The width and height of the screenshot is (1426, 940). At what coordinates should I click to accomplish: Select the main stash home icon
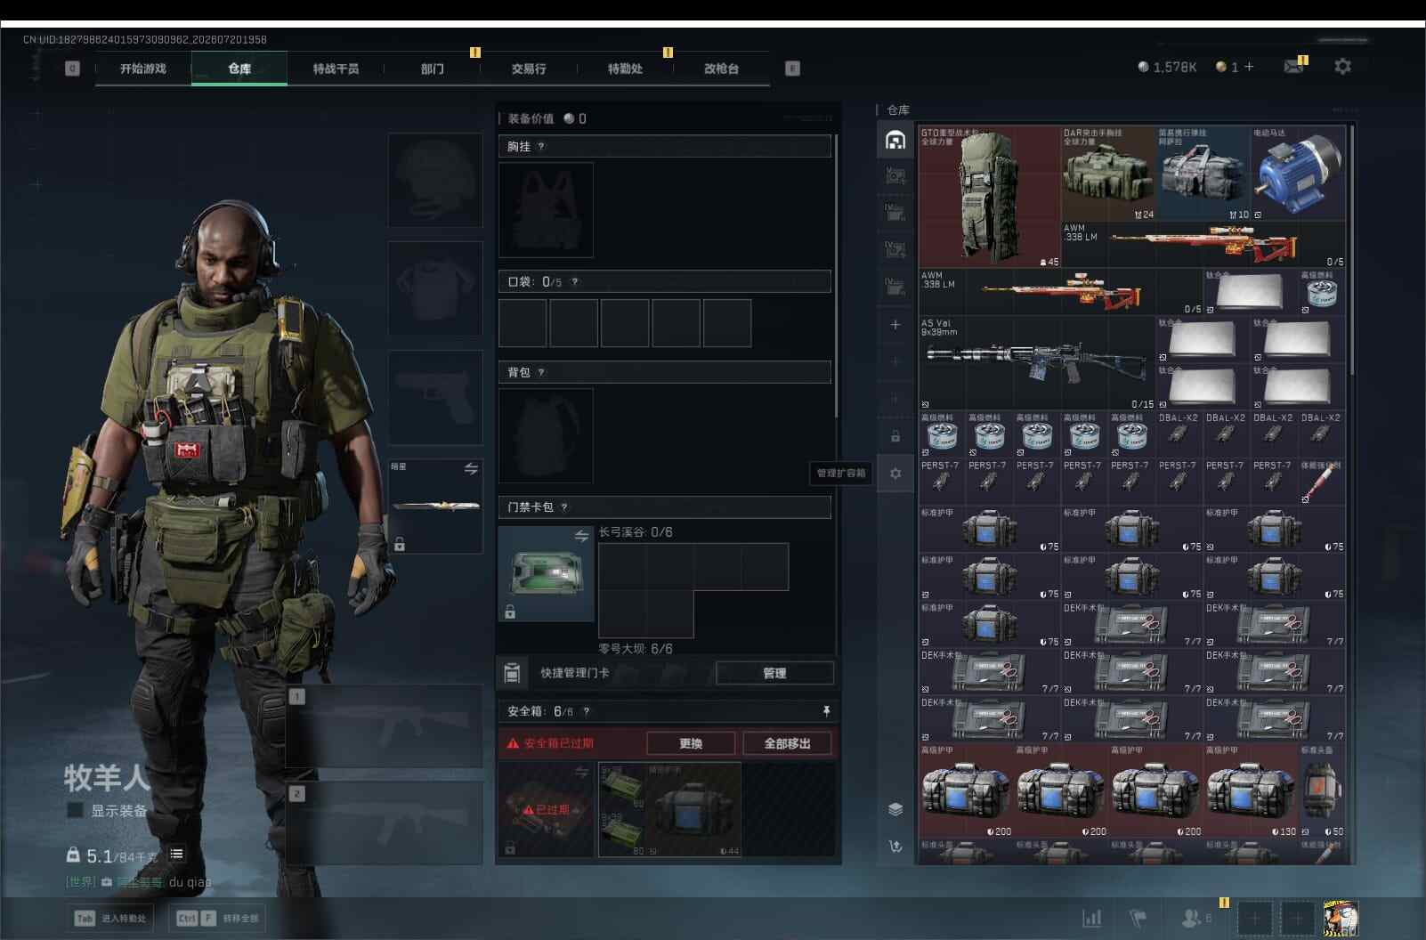(x=895, y=140)
